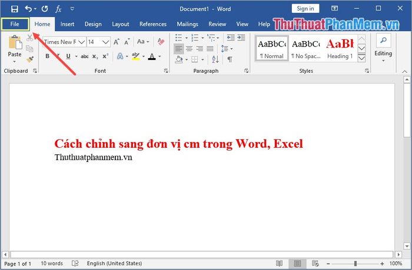The image size is (412, 270).
Task: Apply the font color A button
Action: coord(152,56)
